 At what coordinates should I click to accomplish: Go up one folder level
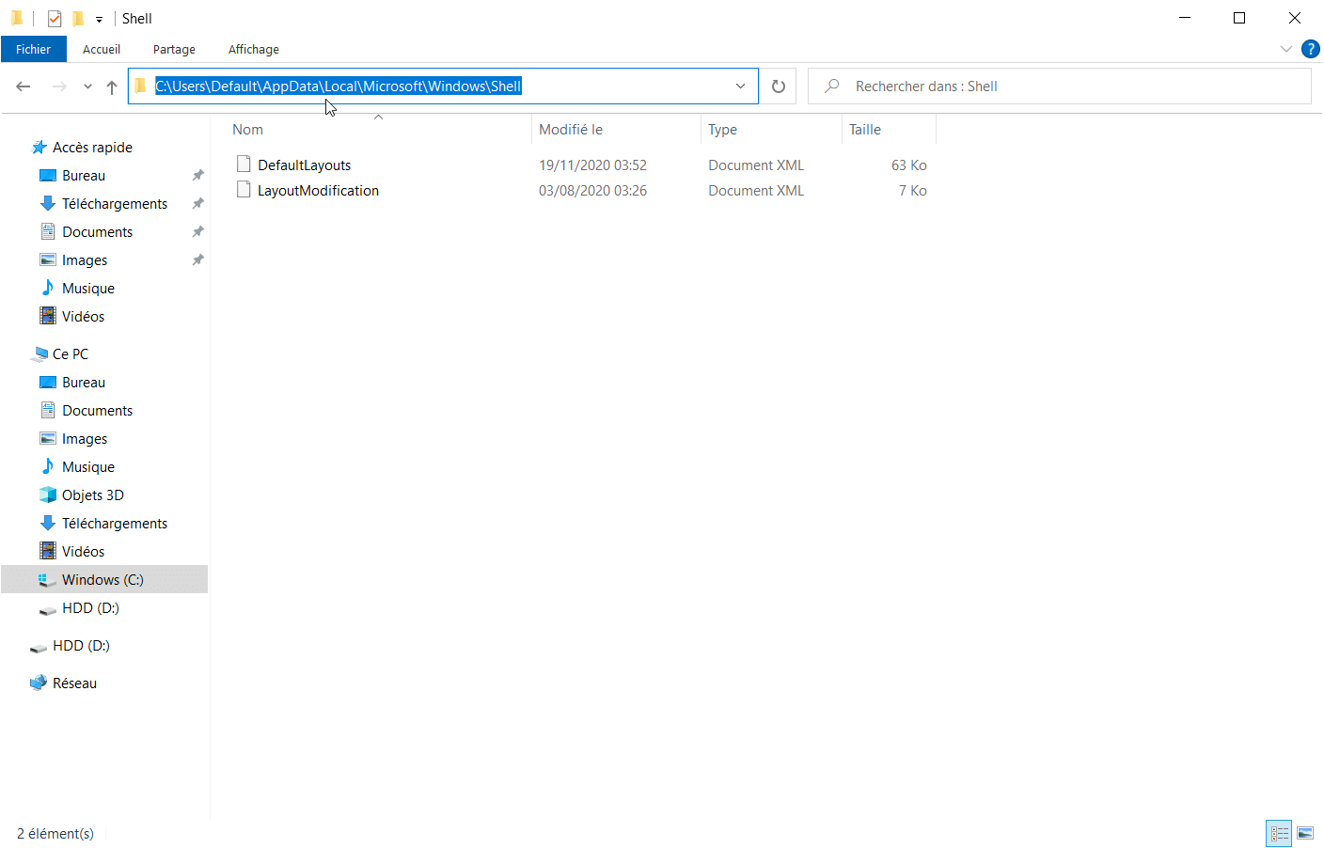(112, 86)
